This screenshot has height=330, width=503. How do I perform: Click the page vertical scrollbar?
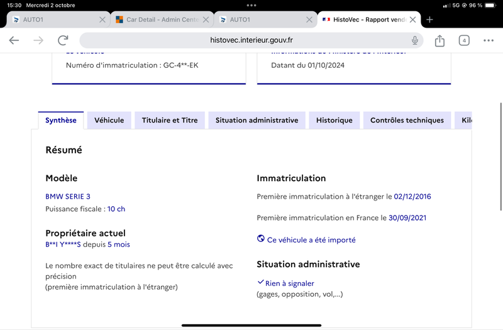point(500,157)
